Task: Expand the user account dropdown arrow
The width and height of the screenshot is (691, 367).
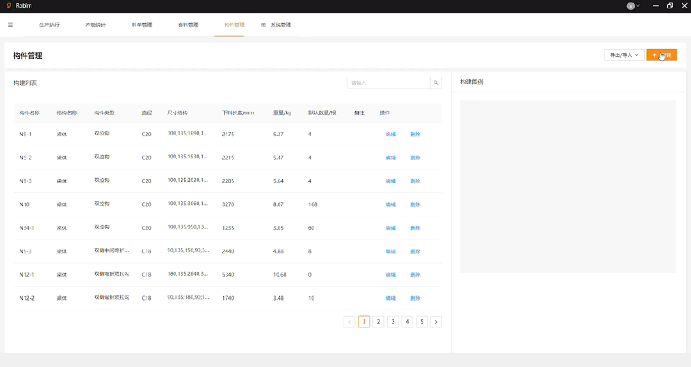Action: (638, 6)
